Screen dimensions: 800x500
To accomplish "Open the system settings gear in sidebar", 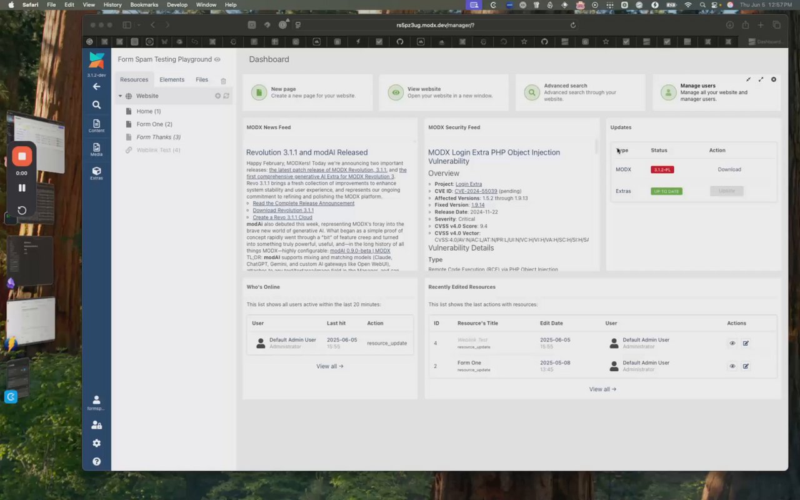I will click(96, 443).
